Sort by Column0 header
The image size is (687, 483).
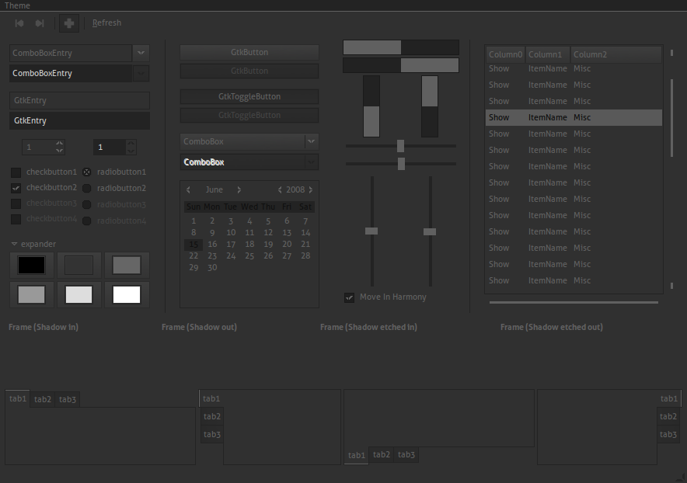[506, 54]
